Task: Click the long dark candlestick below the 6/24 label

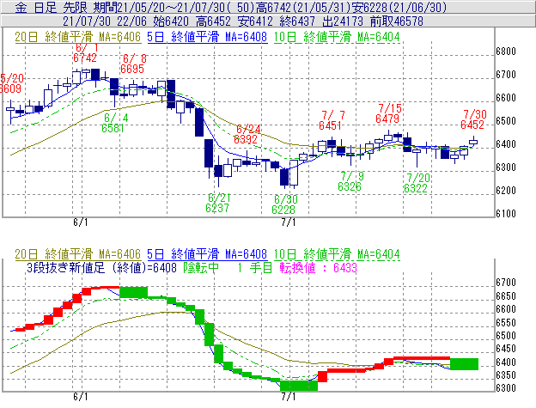Action: tap(208, 153)
